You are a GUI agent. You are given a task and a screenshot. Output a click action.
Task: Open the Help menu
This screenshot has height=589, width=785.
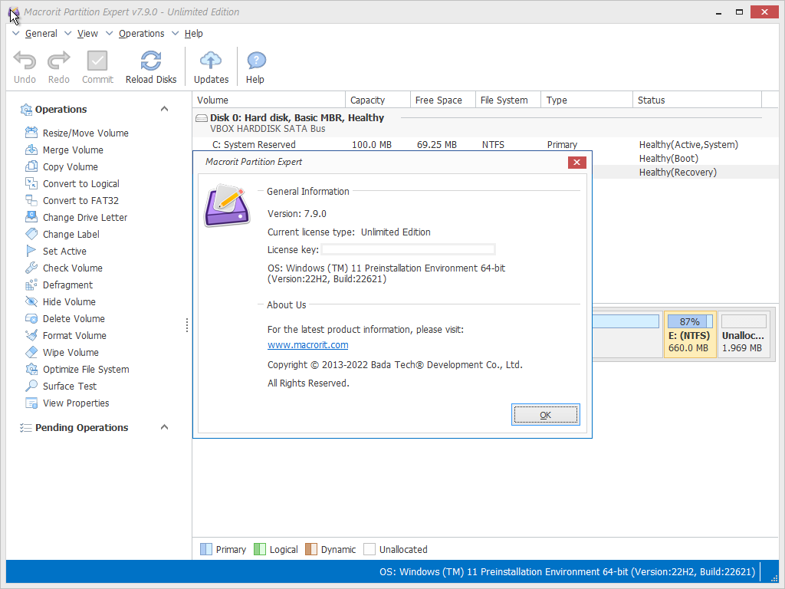coord(194,34)
